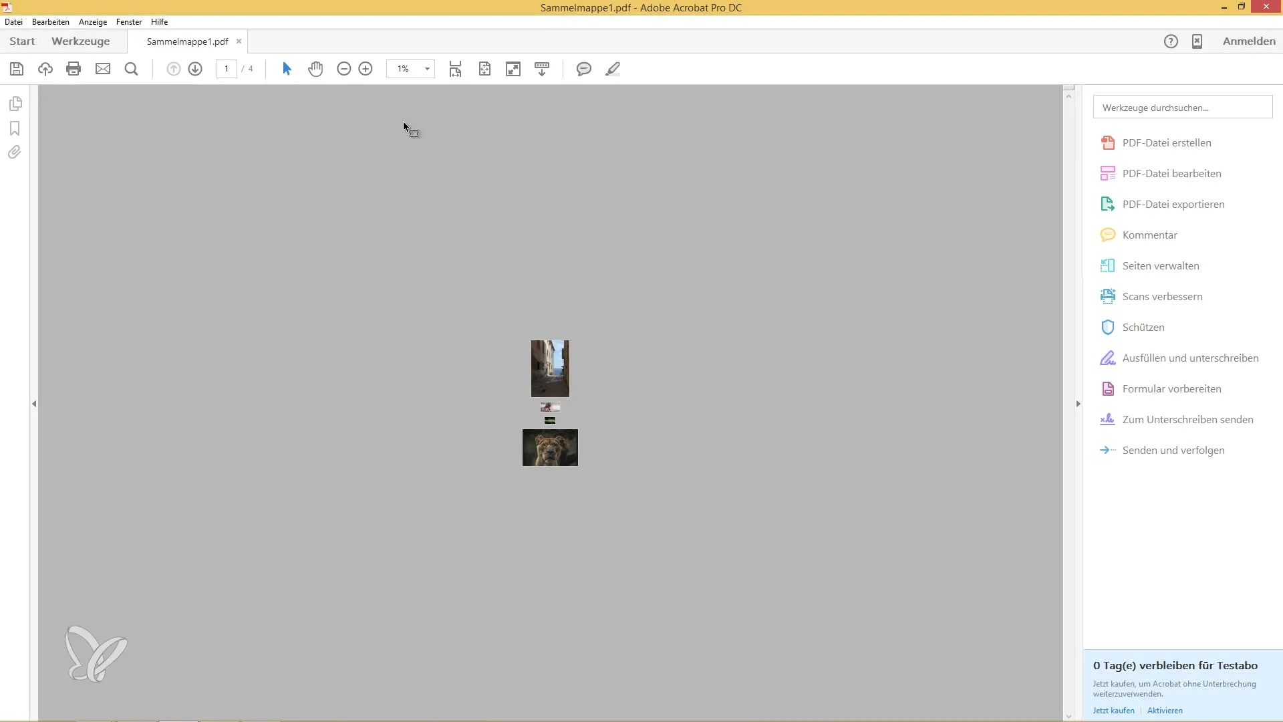Viewport: 1283px width, 722px height.
Task: Open PDF-Datei bearbeiten tool
Action: tap(1171, 173)
